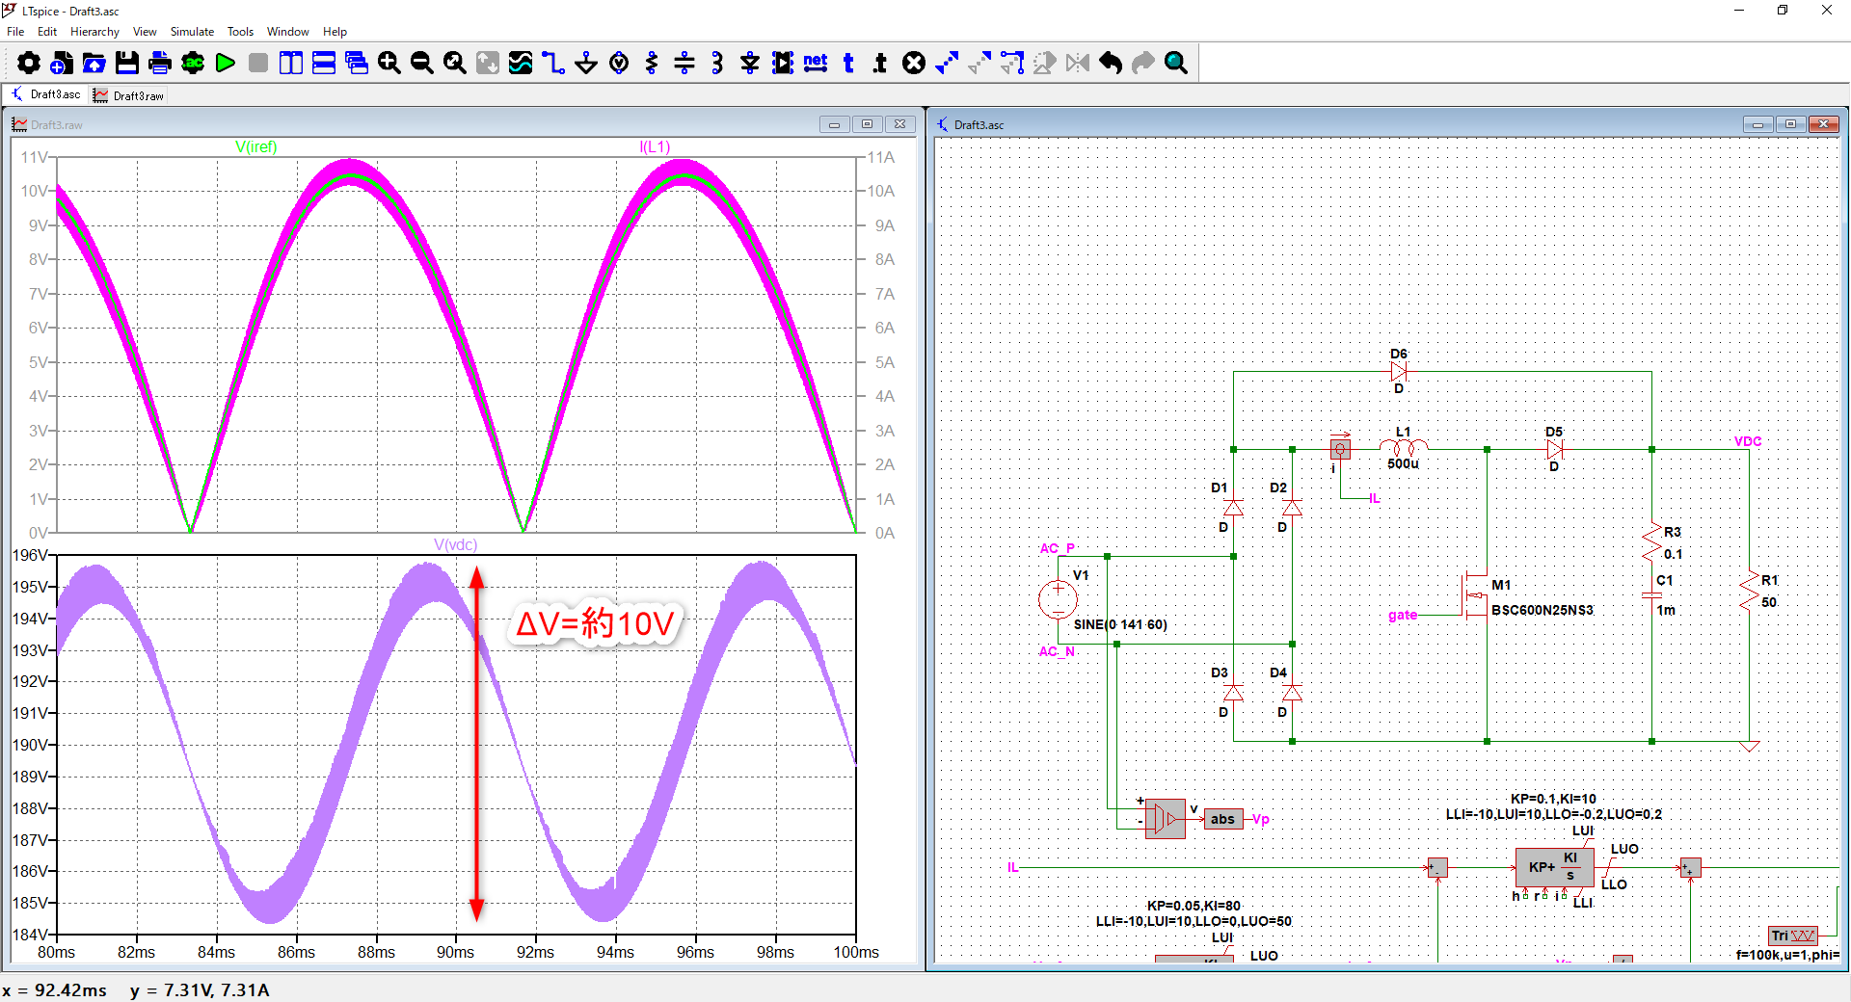Select the Resistor component tool

[x=652, y=64]
